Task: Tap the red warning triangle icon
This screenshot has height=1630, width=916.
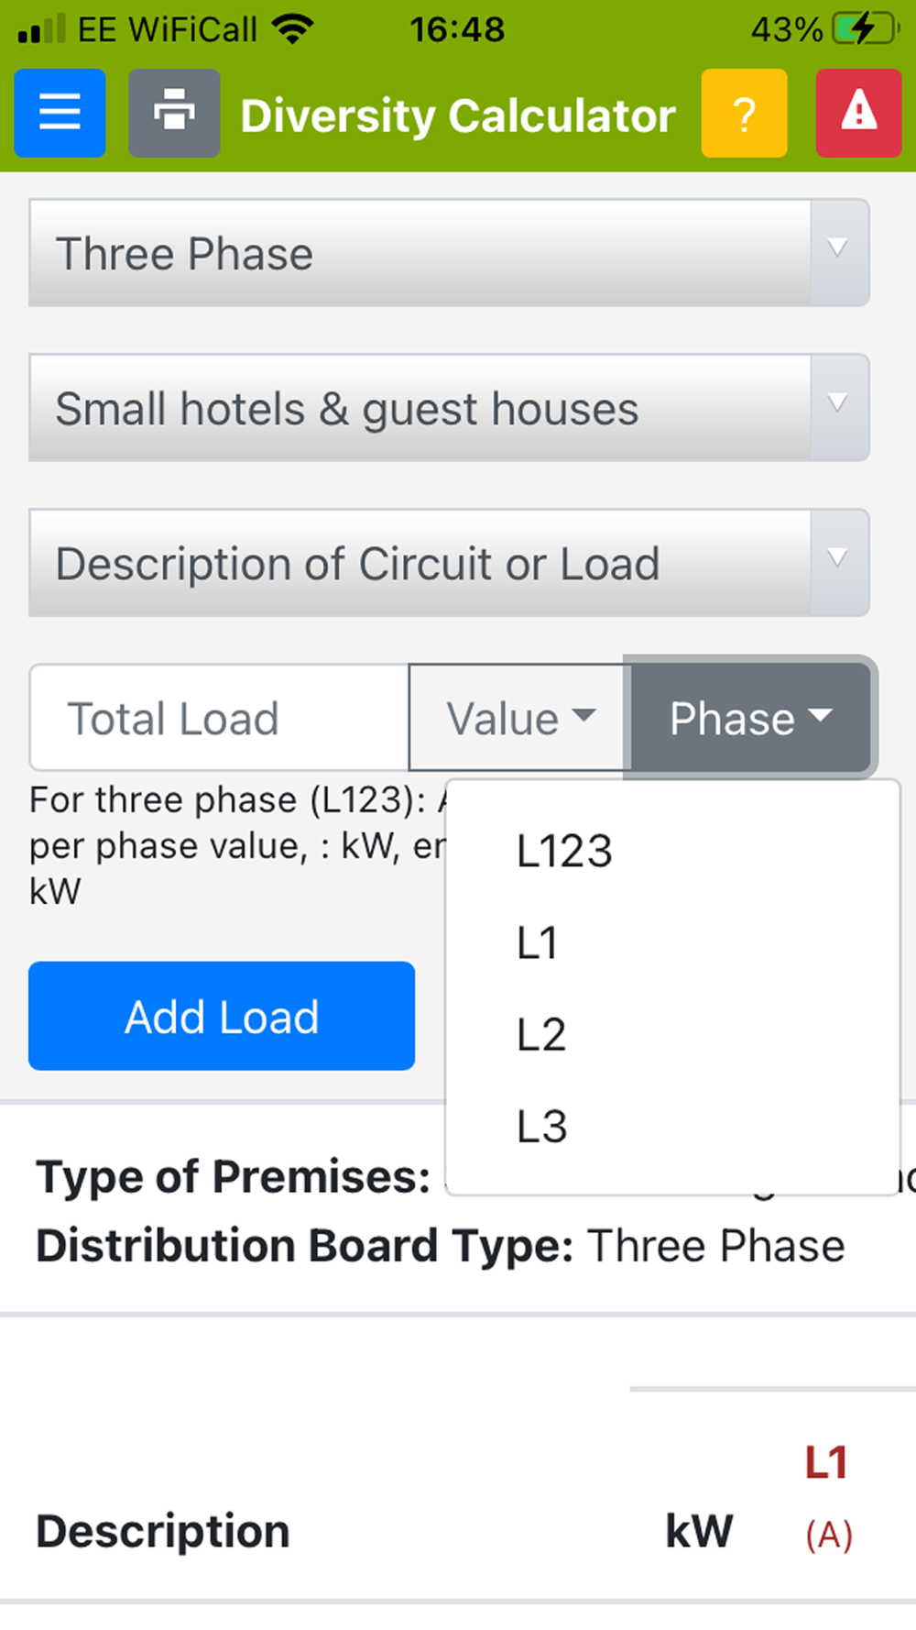Action: click(858, 113)
